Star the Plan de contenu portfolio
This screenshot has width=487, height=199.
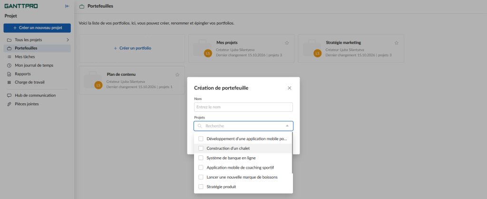[177, 74]
